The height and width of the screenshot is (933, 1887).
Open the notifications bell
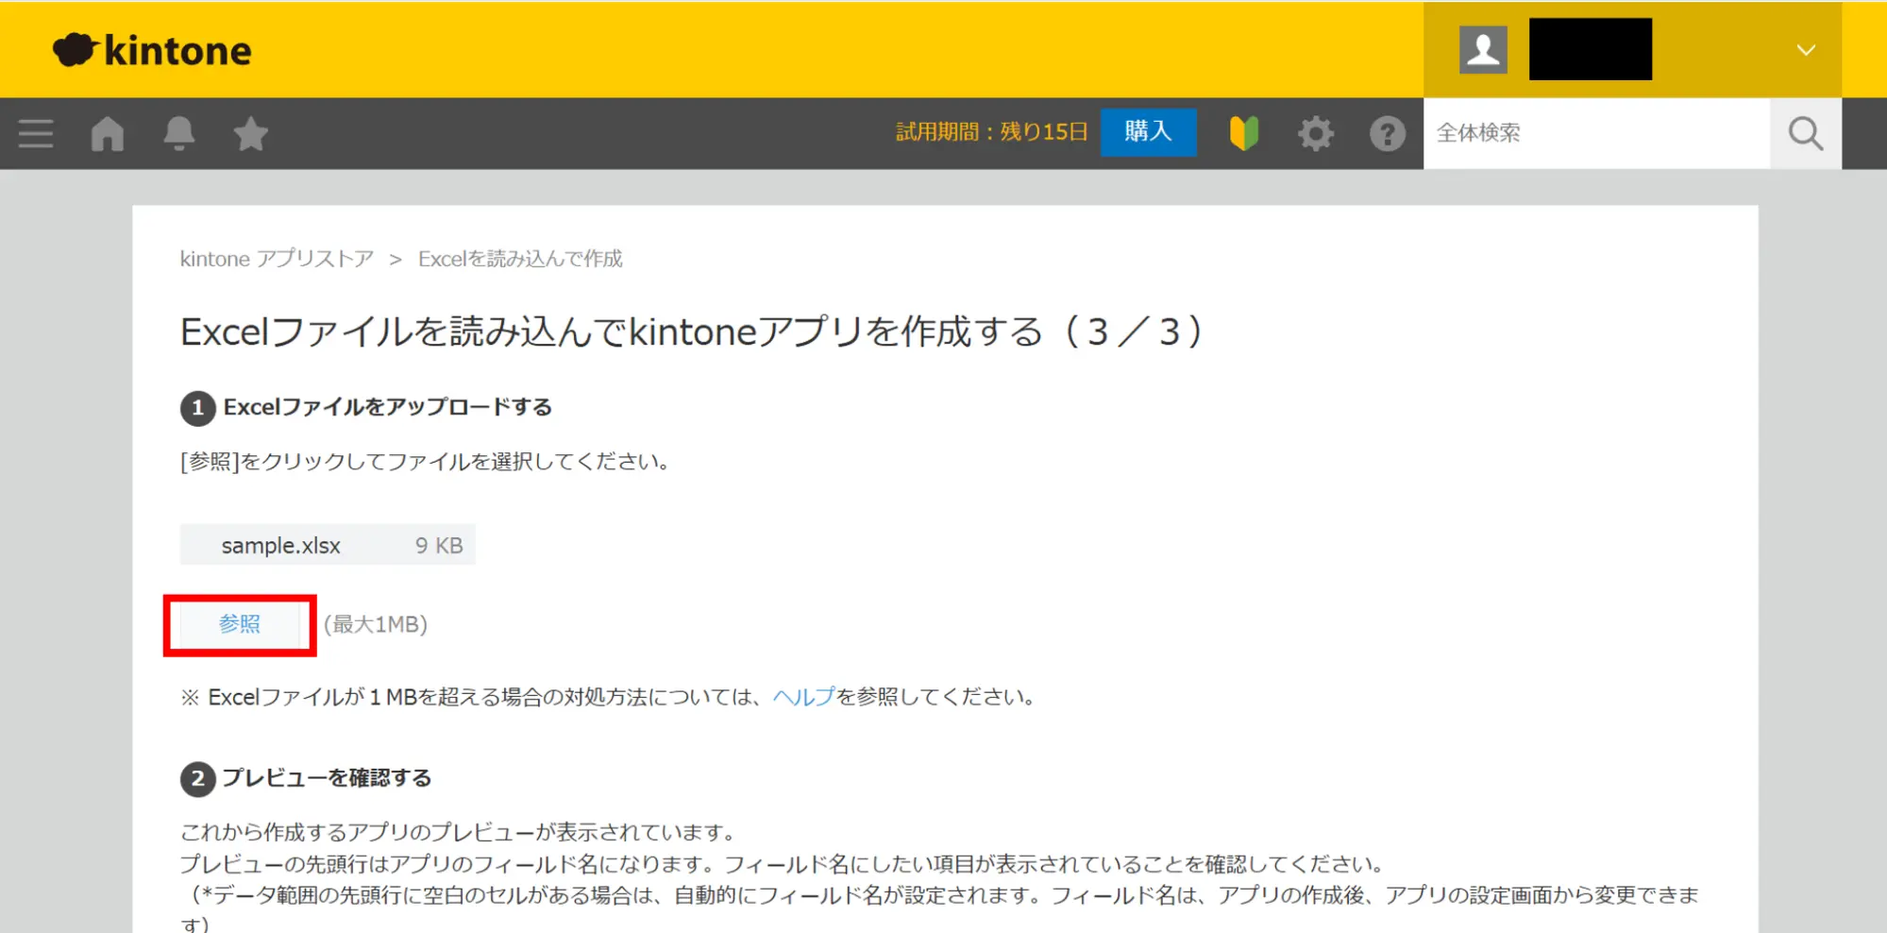pos(178,133)
